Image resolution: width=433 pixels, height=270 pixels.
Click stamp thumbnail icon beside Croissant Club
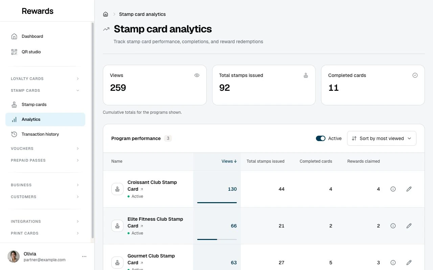[117, 189]
